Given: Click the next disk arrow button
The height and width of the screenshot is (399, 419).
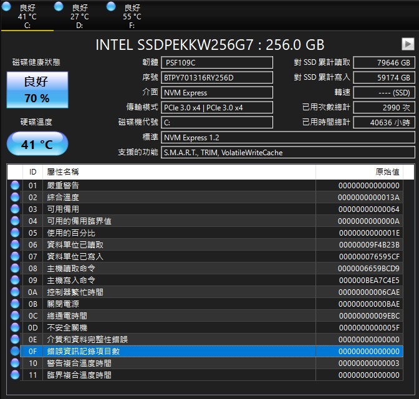Looking at the screenshot, I should pos(407,44).
